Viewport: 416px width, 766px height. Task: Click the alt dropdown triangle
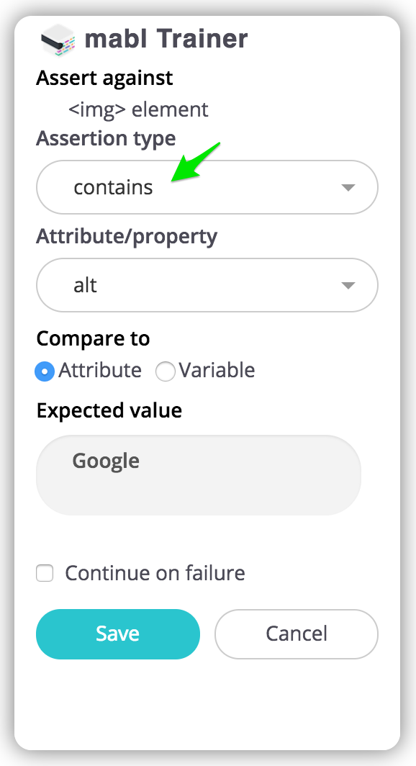coord(348,285)
